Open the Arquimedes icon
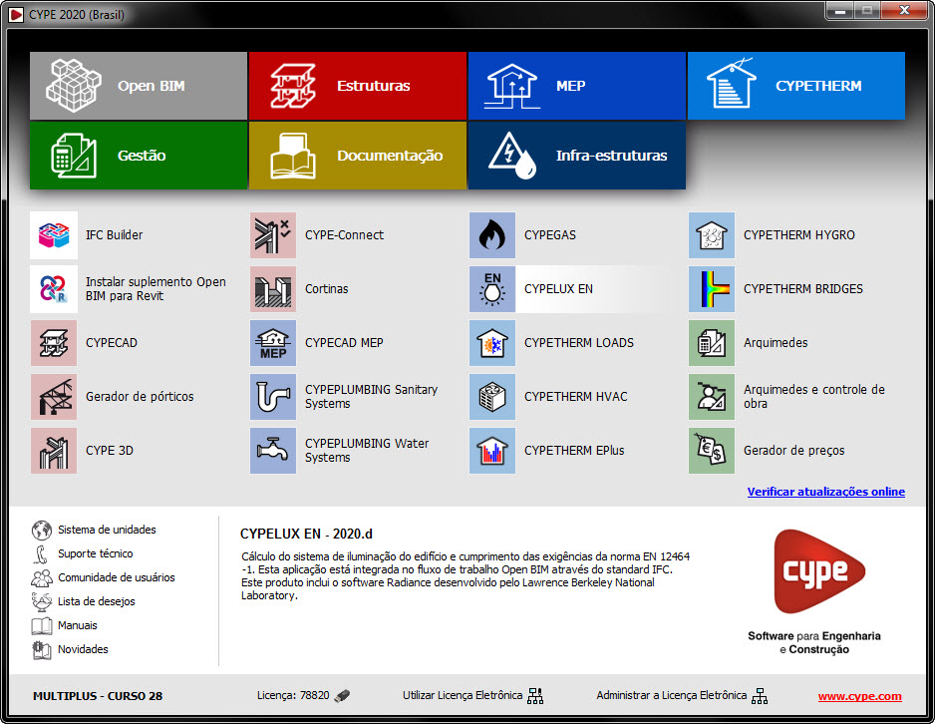This screenshot has height=724, width=935. point(712,343)
